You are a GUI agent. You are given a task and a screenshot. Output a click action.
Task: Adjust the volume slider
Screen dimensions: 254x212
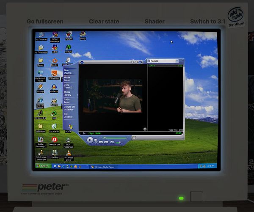[x=120, y=143]
